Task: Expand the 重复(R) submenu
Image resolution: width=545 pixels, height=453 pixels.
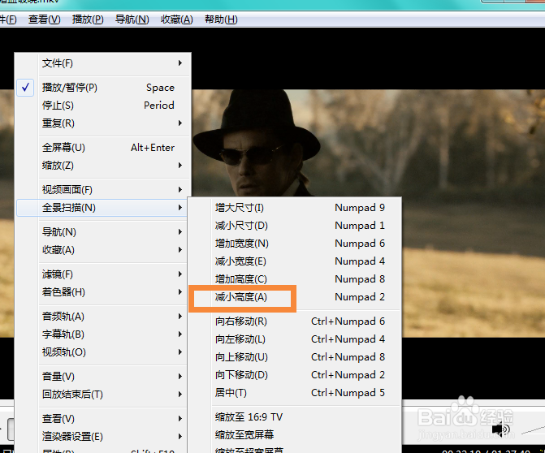Action: coord(103,123)
